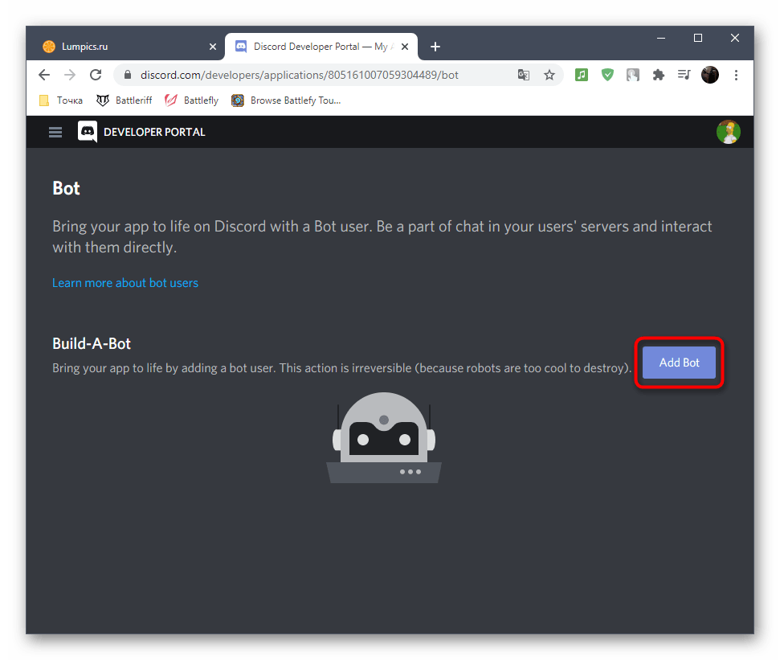The width and height of the screenshot is (780, 660).
Task: Open the Chrome three-dot menu
Action: click(x=735, y=75)
